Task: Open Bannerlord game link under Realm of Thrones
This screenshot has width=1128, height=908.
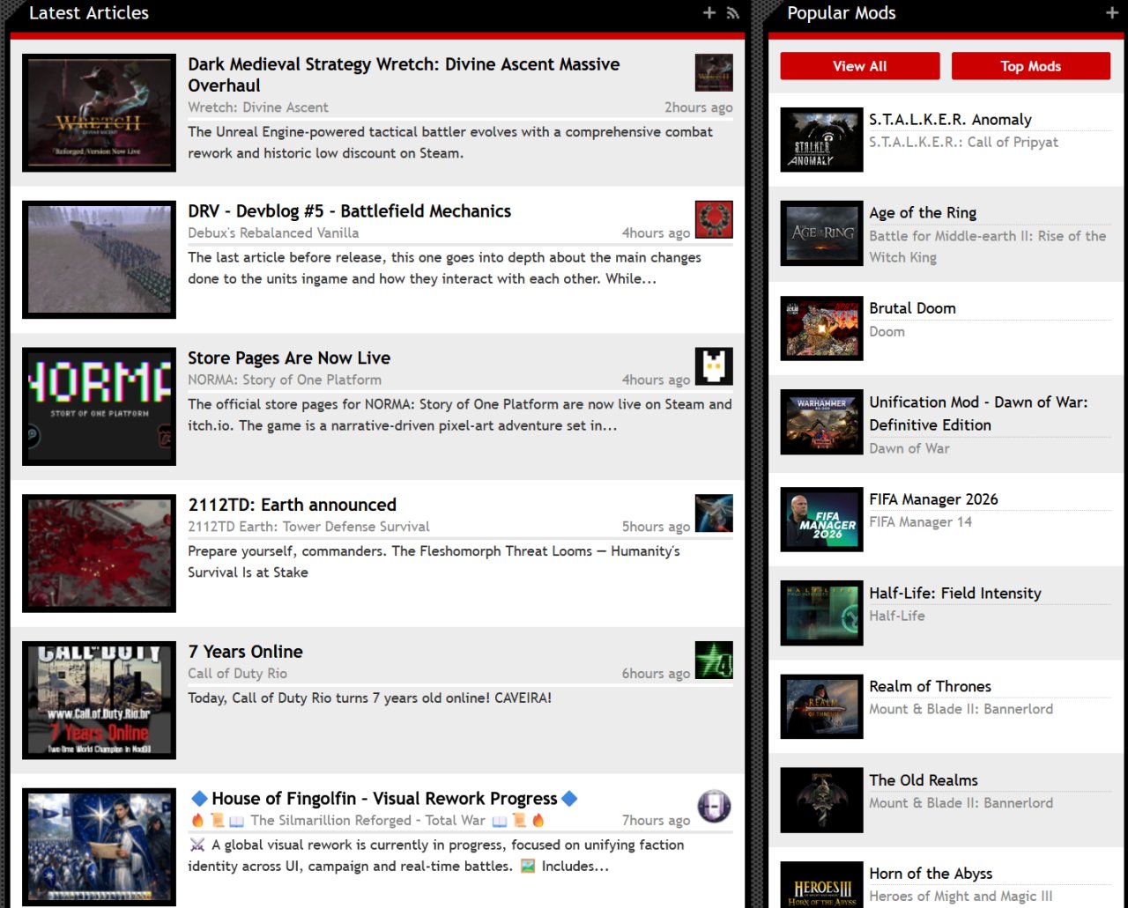Action: [x=961, y=710]
